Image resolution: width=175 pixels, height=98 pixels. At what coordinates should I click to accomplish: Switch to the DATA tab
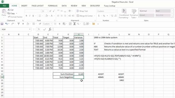(x=64, y=6)
